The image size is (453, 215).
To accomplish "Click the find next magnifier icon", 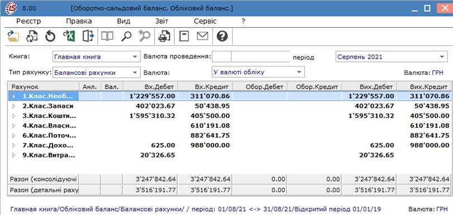I will pyautogui.click(x=144, y=36).
